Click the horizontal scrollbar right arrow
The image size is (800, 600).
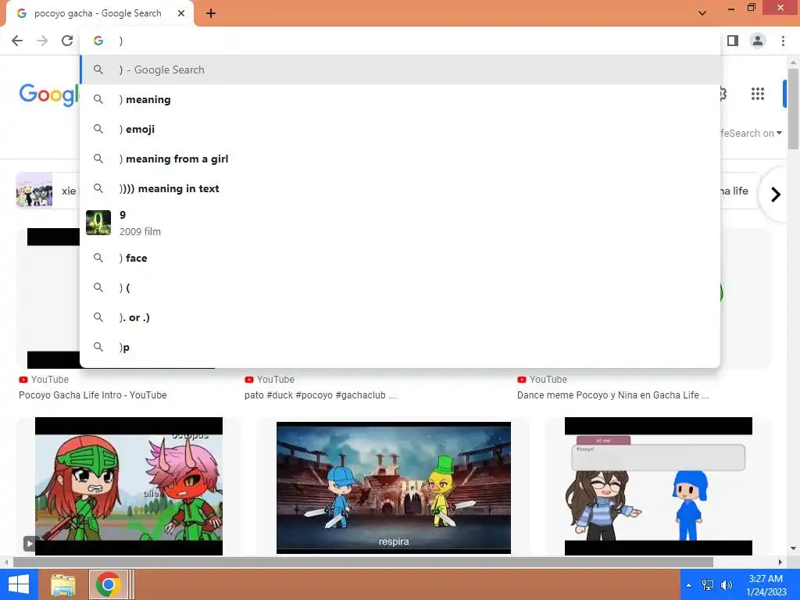coord(780,562)
